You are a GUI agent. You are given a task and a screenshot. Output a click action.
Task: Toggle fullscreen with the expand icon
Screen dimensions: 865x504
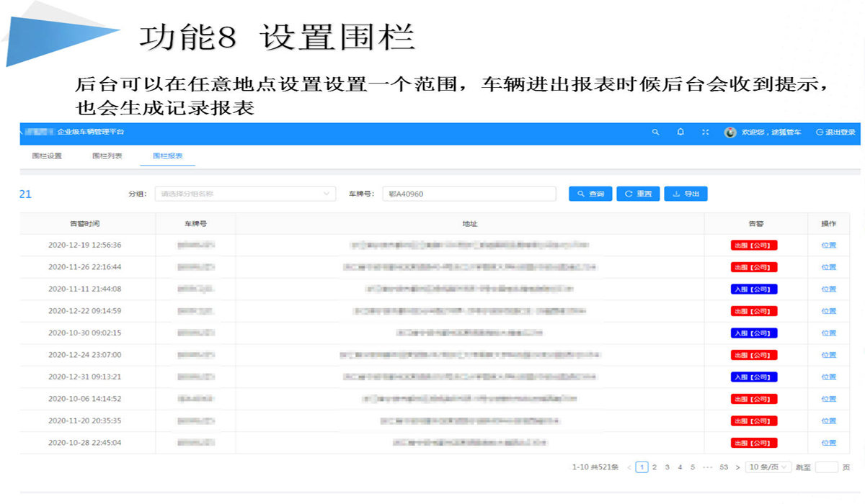[x=706, y=132]
